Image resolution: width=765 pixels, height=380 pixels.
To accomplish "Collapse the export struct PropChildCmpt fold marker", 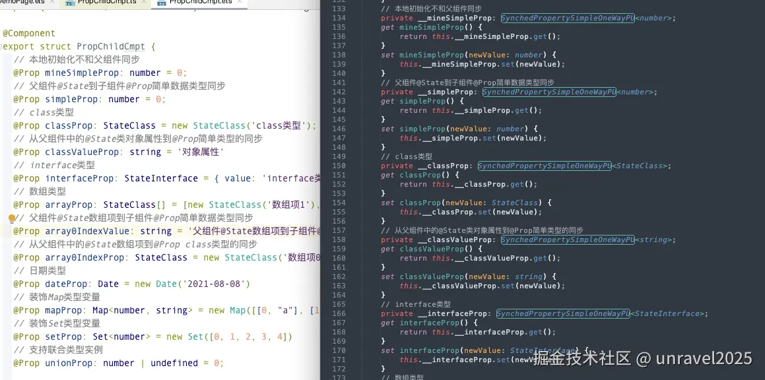I will (x=1, y=47).
